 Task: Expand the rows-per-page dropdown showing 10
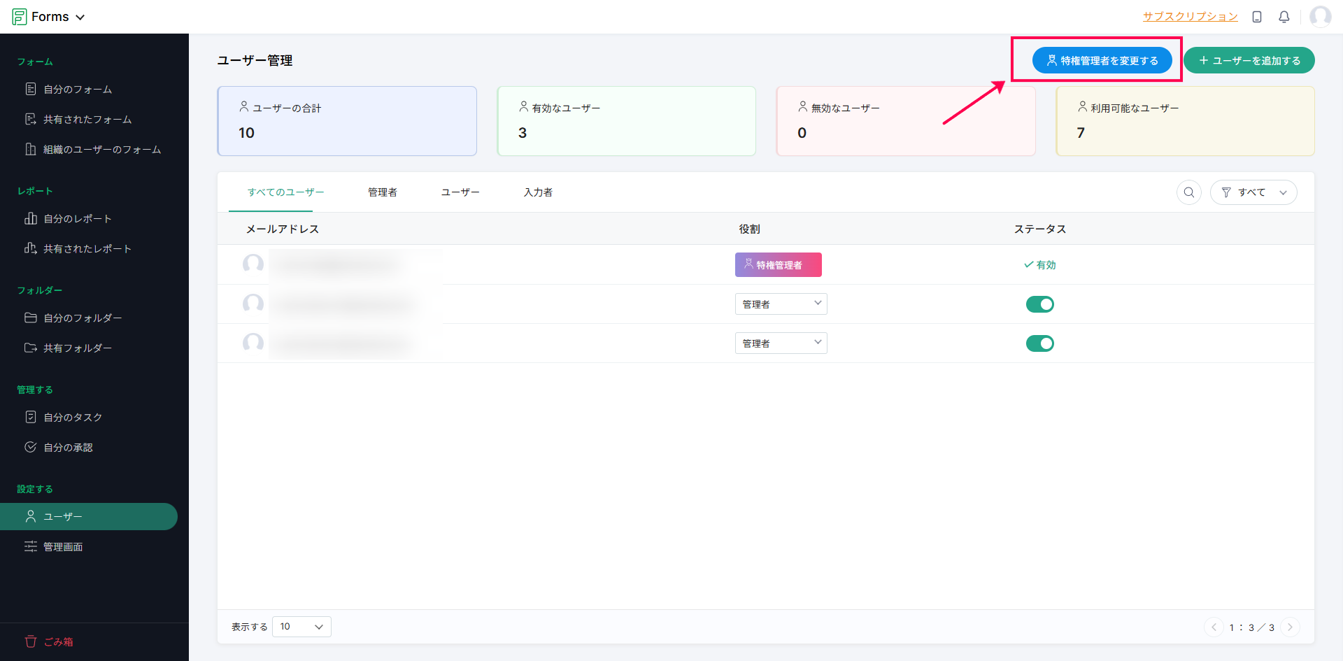tap(301, 627)
